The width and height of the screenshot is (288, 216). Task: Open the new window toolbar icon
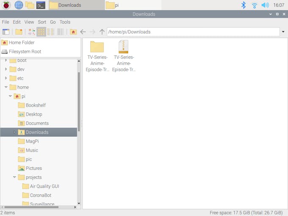[6, 32]
